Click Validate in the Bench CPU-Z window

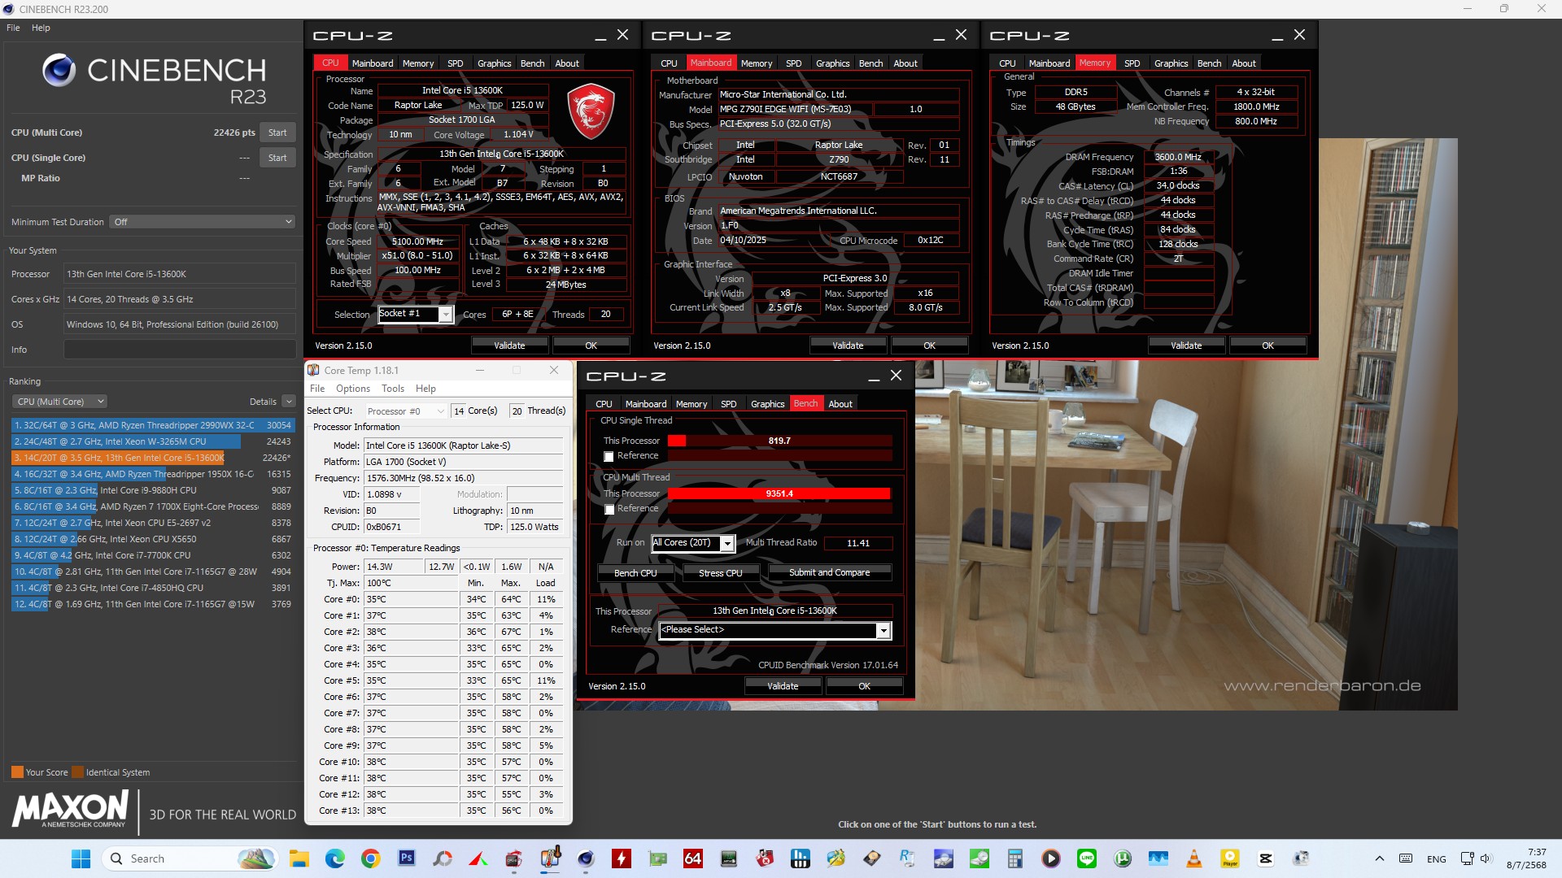pyautogui.click(x=783, y=686)
